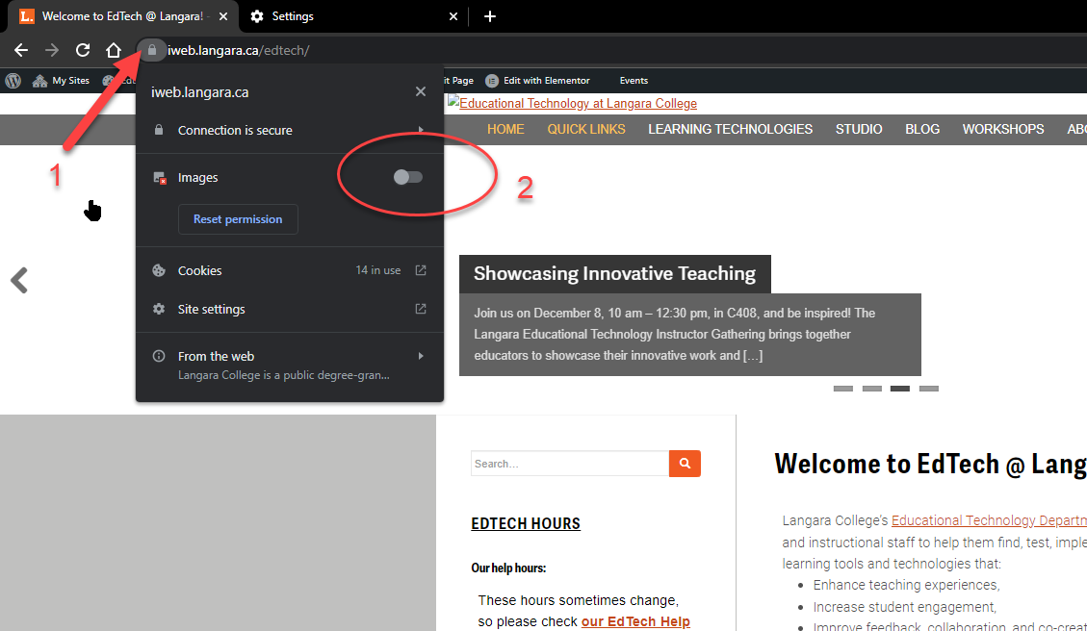The height and width of the screenshot is (631, 1087).
Task: Reload the page with the refresh icon
Action: coord(83,50)
